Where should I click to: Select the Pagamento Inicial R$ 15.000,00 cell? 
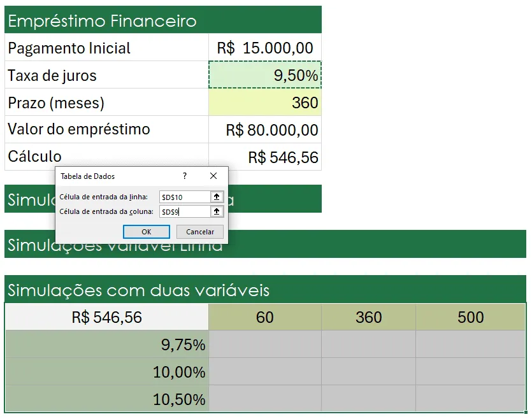coord(265,48)
